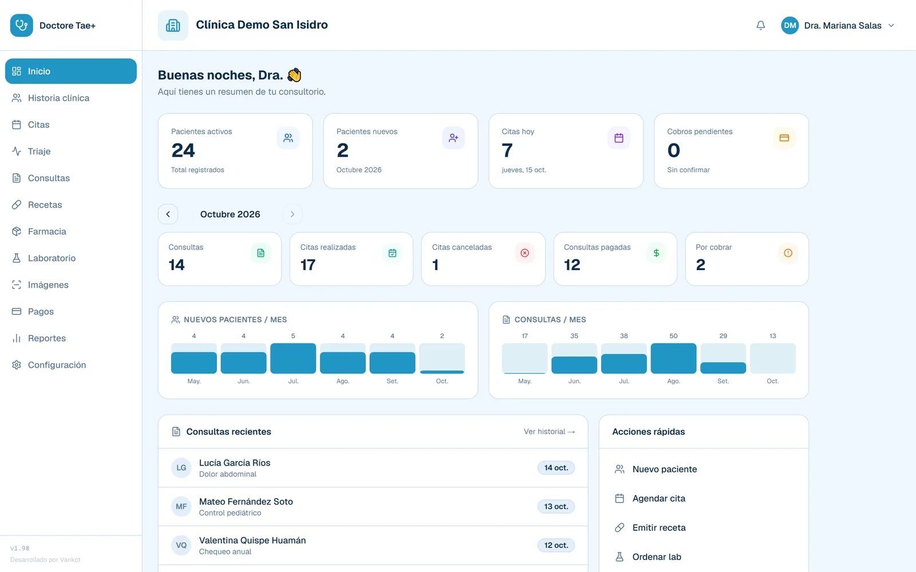Click the Ver historial link
This screenshot has height=572, width=916.
pos(549,432)
